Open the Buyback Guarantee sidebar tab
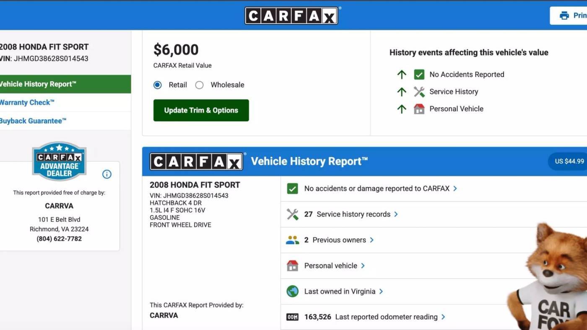This screenshot has height=330, width=587. click(x=65, y=121)
